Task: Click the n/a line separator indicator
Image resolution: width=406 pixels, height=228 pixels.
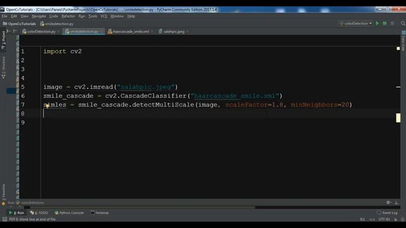Action: (372, 219)
